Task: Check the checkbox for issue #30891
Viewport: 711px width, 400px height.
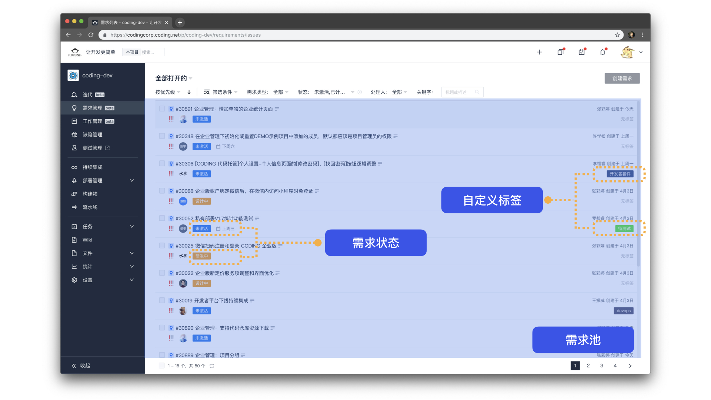Action: 162,109
